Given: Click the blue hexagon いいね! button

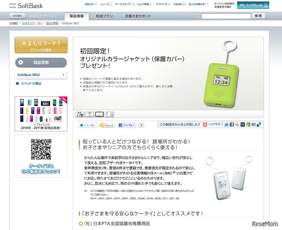Looking at the screenshot, I should (87, 125).
